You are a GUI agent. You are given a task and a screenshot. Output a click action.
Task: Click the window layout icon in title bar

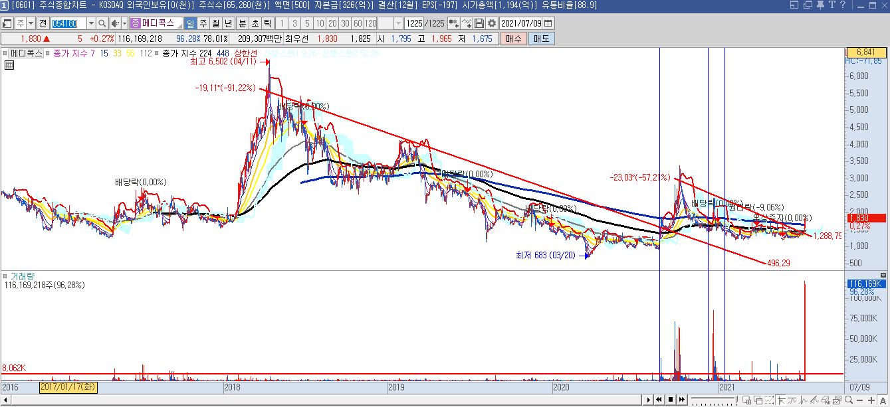coord(796,5)
